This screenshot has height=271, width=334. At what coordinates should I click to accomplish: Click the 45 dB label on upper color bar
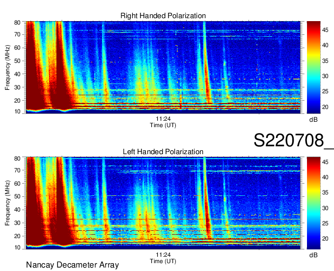point(325,30)
